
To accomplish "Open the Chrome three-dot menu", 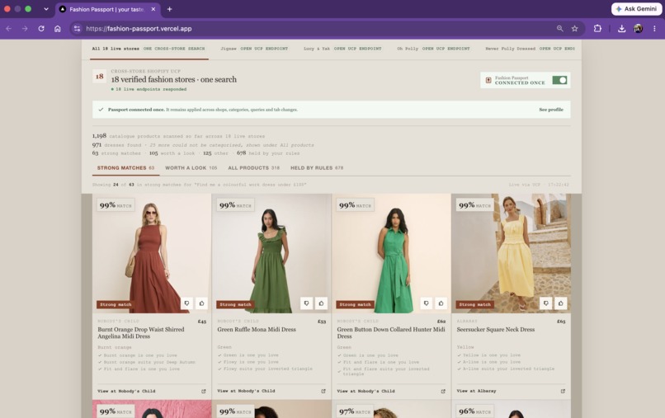I will [654, 29].
